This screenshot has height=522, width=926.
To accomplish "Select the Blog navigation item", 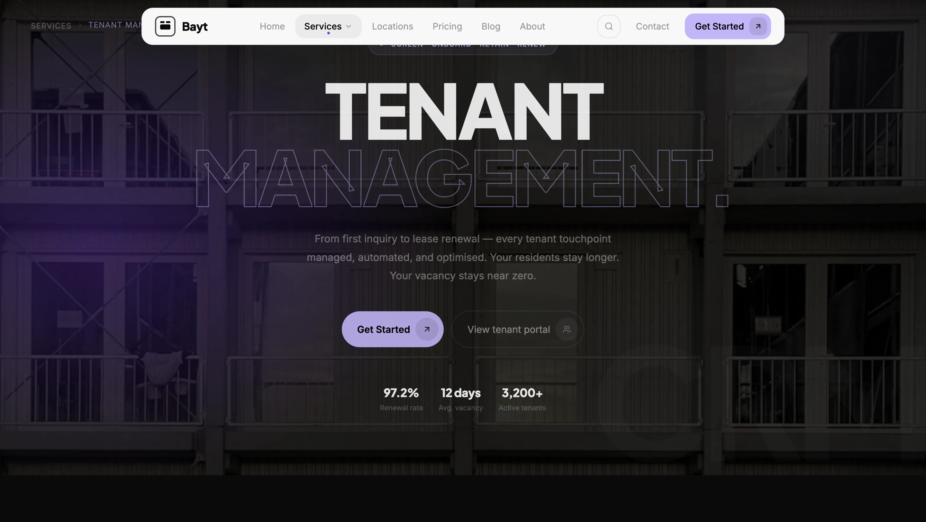I will (x=491, y=26).
